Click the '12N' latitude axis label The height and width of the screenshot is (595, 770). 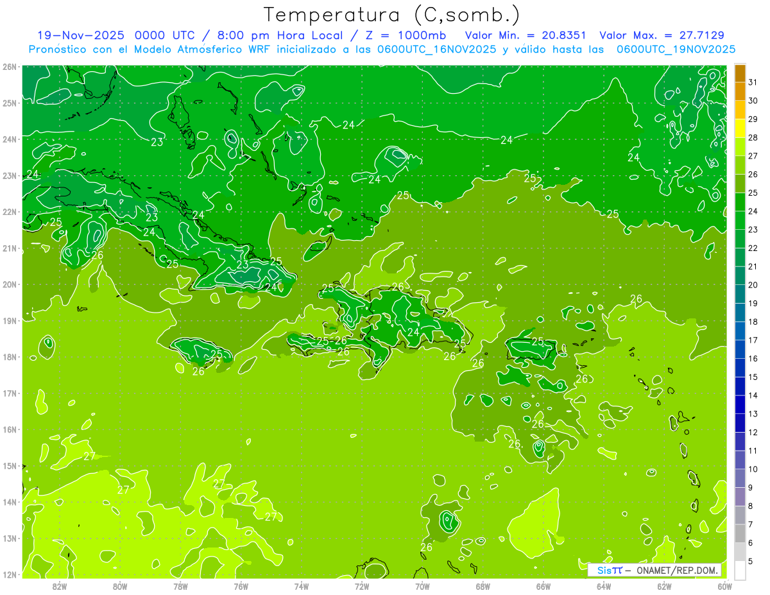(x=9, y=574)
